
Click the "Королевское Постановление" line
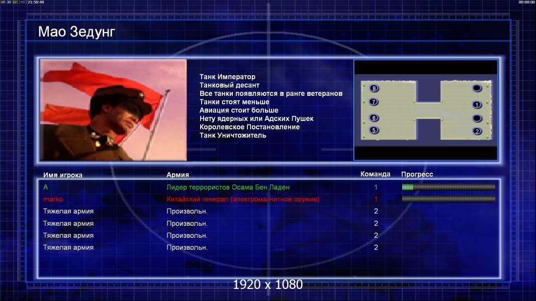pyautogui.click(x=249, y=127)
